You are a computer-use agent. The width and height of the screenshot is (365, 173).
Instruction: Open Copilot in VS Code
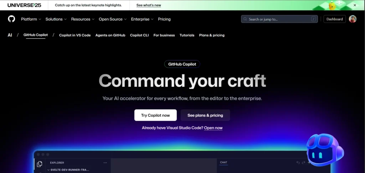(75, 35)
